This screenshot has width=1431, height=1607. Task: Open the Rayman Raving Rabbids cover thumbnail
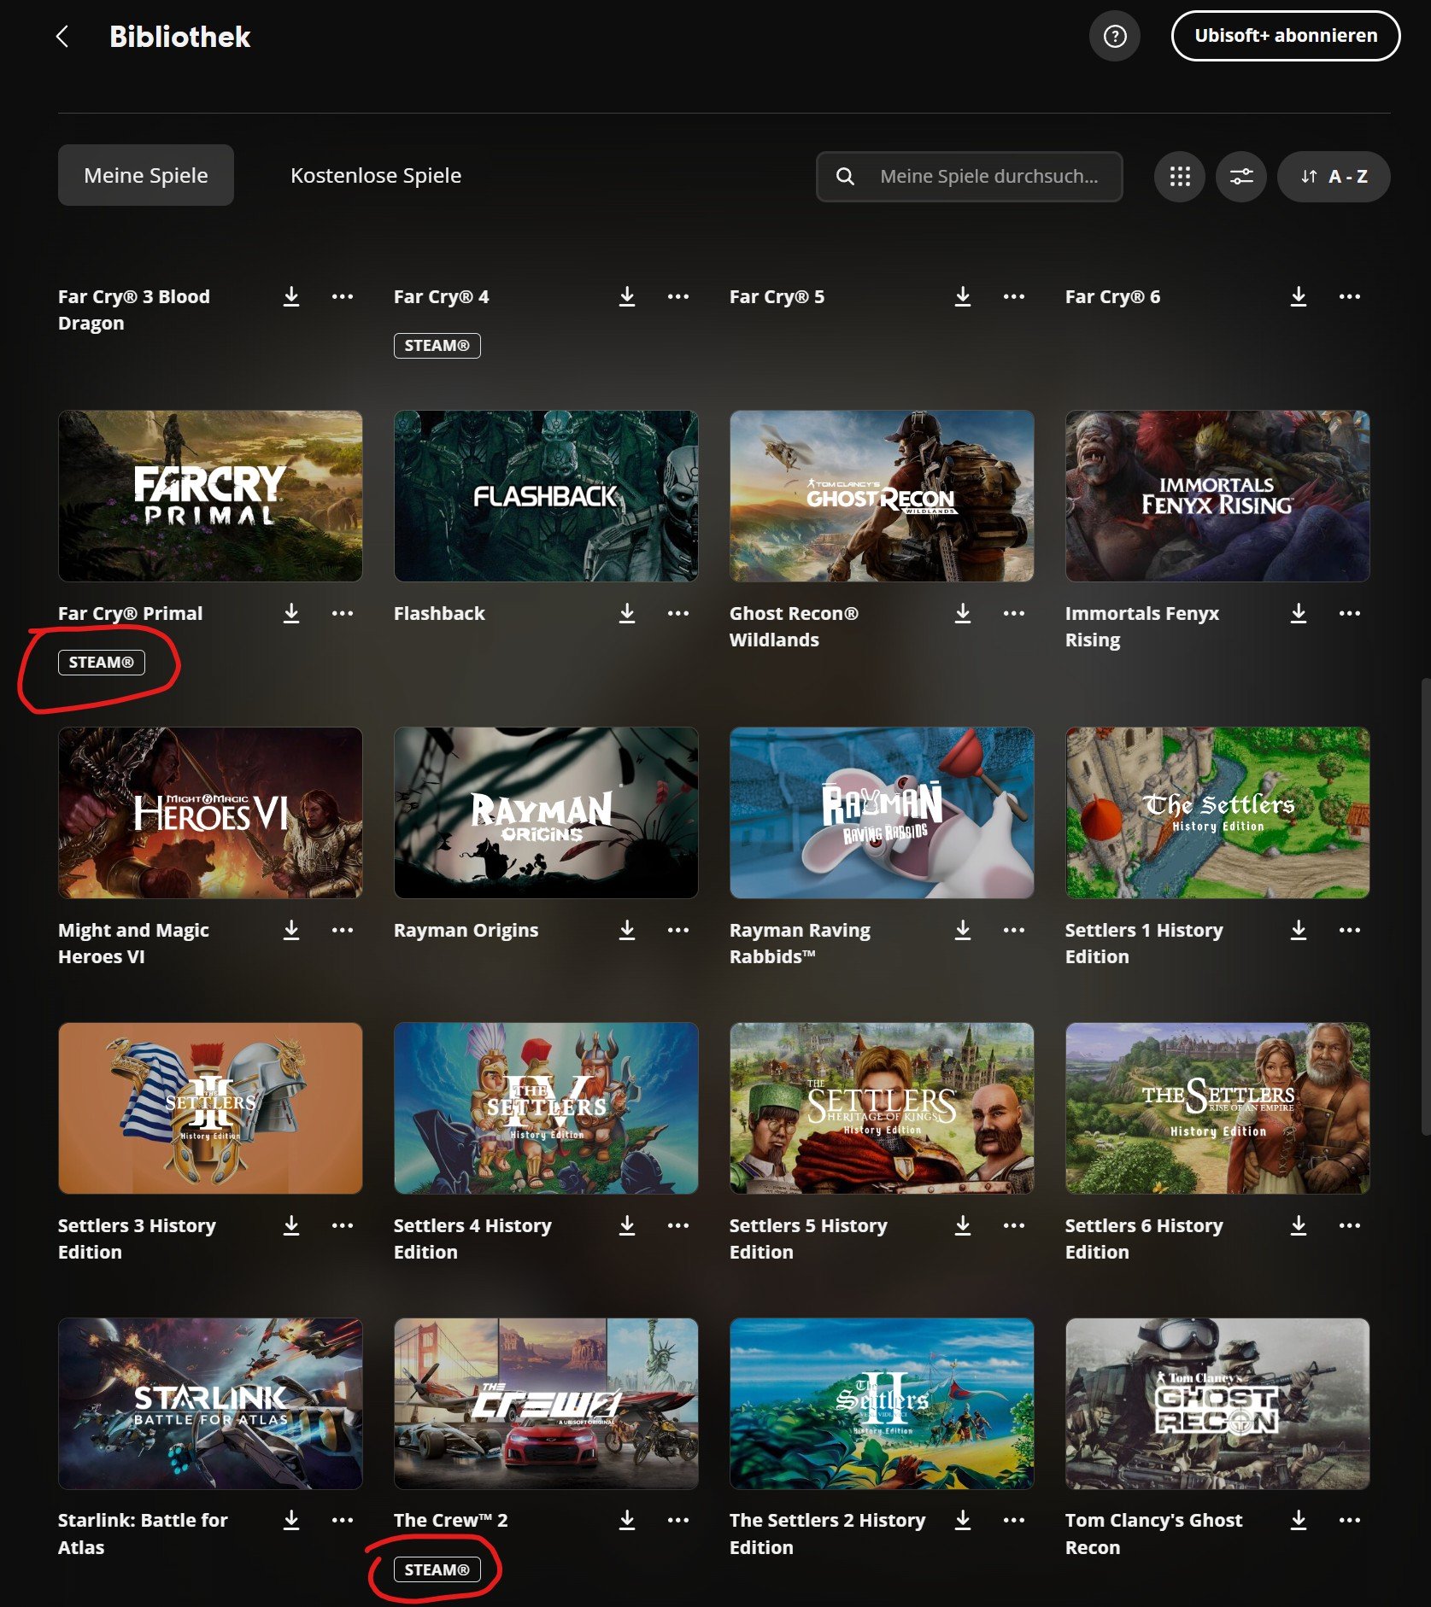882,813
